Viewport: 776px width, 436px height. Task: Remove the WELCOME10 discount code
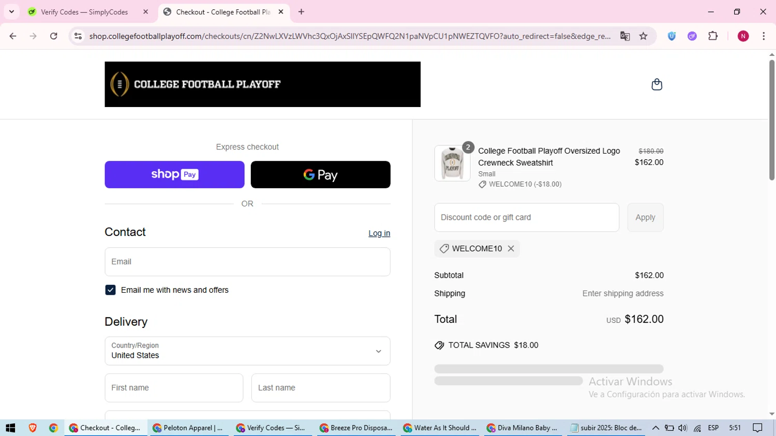(511, 249)
